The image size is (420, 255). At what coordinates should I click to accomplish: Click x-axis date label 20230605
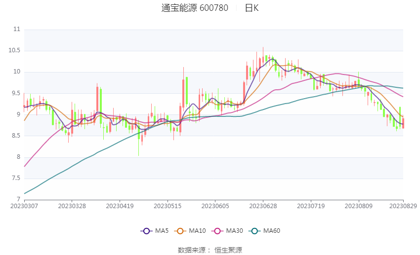tap(215, 206)
